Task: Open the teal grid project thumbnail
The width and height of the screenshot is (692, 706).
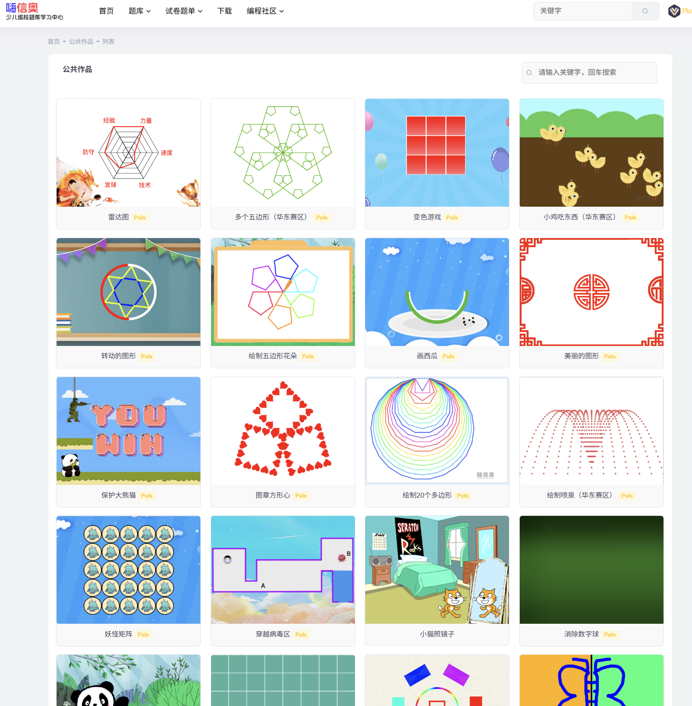Action: pos(283,680)
